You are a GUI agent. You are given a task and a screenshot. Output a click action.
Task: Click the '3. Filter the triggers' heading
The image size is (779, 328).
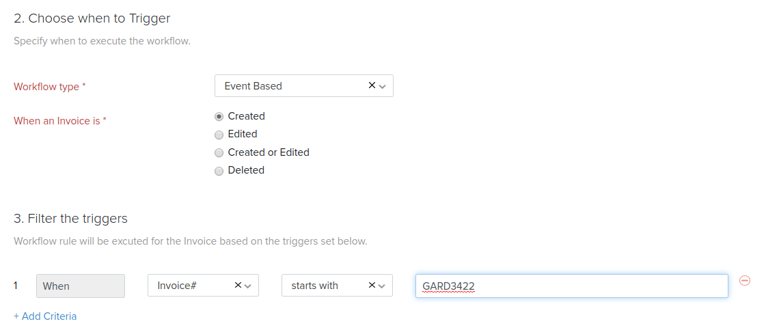coord(71,219)
